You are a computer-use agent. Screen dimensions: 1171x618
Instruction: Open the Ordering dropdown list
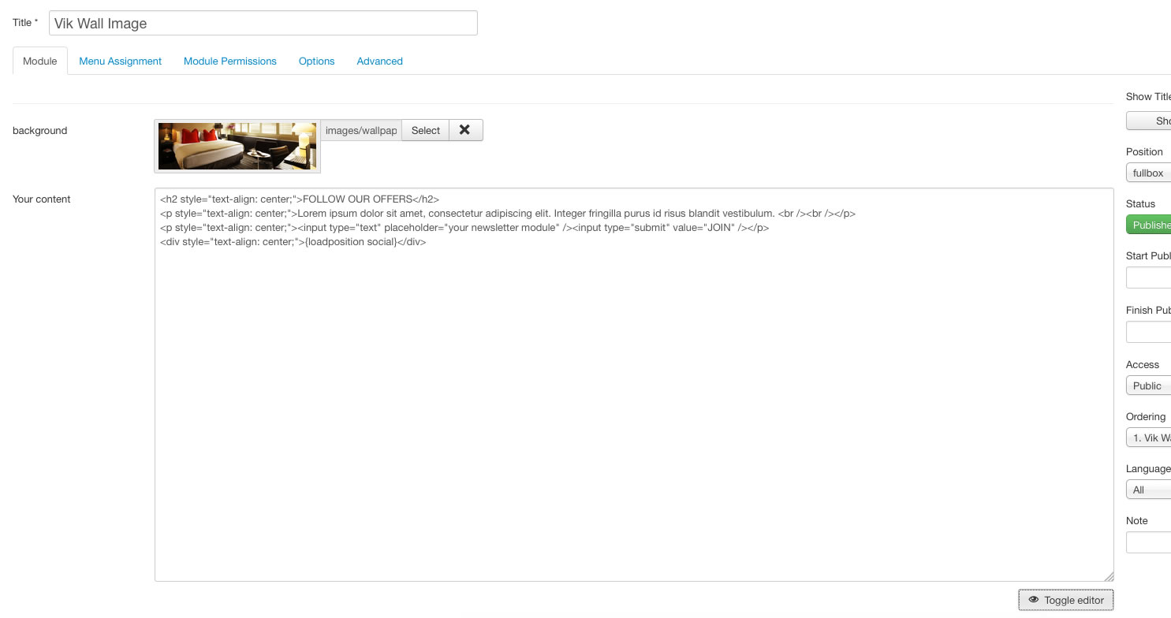(1150, 437)
